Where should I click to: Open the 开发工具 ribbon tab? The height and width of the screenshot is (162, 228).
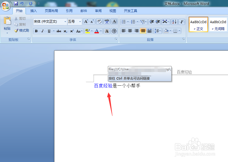coord(131,11)
